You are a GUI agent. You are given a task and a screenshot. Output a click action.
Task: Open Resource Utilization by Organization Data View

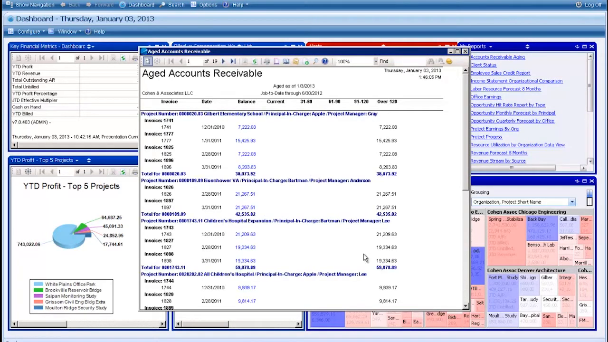pos(518,145)
